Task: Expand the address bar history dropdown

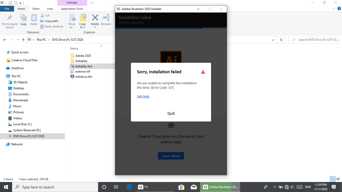Action: 273,40
